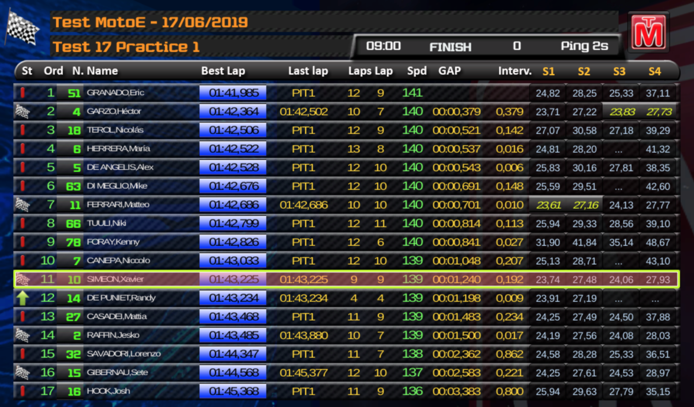Click gap value 00:03,383
The height and width of the screenshot is (407, 694).
(456, 391)
